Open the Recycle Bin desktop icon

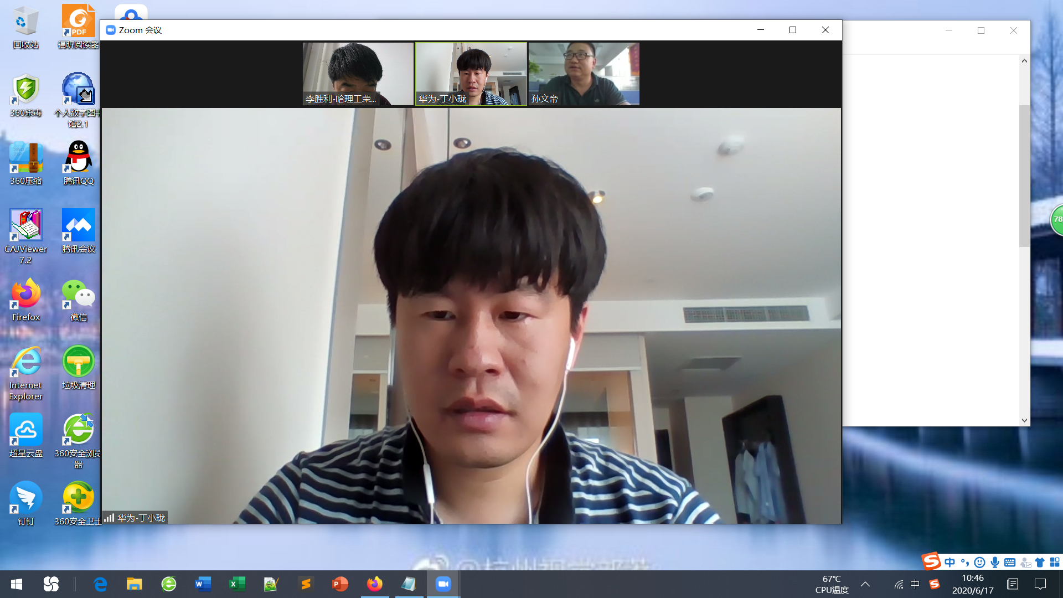click(25, 28)
